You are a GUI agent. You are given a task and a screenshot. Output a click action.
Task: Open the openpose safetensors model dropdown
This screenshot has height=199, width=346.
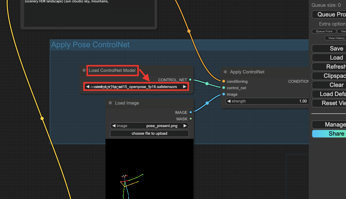pyautogui.click(x=136, y=87)
